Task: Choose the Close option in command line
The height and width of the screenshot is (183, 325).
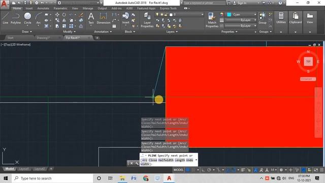Action: click(153, 160)
